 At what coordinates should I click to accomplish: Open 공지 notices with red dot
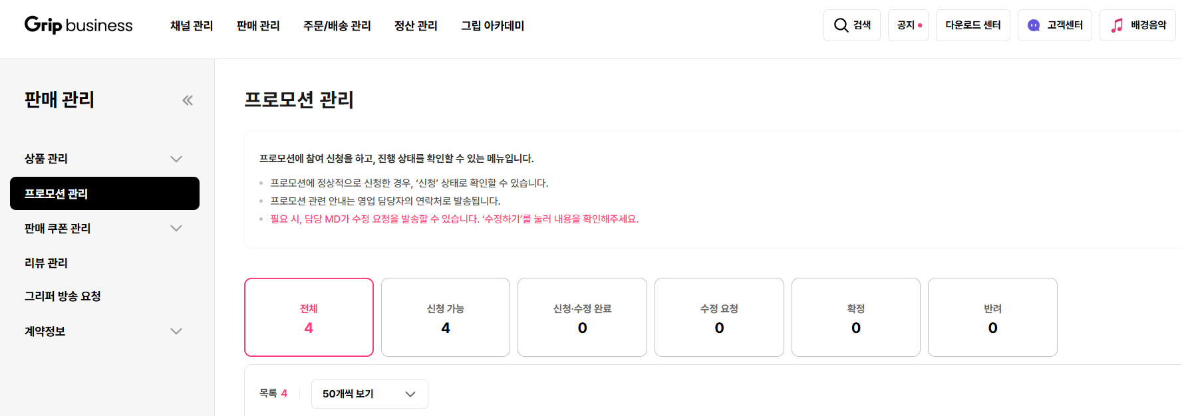point(908,25)
